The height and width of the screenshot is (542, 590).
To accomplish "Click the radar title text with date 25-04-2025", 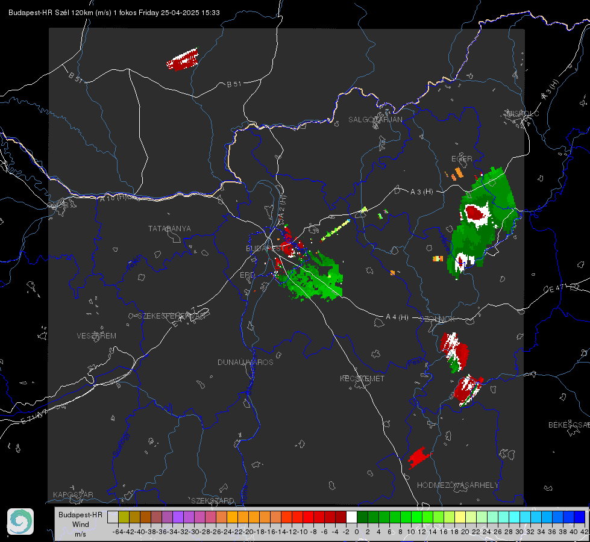I will pyautogui.click(x=114, y=13).
